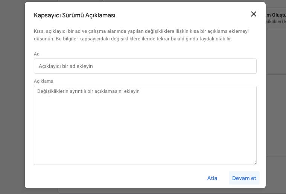Click placeholder text Açıklayıcı bir ad ekleyin

pyautogui.click(x=65, y=66)
